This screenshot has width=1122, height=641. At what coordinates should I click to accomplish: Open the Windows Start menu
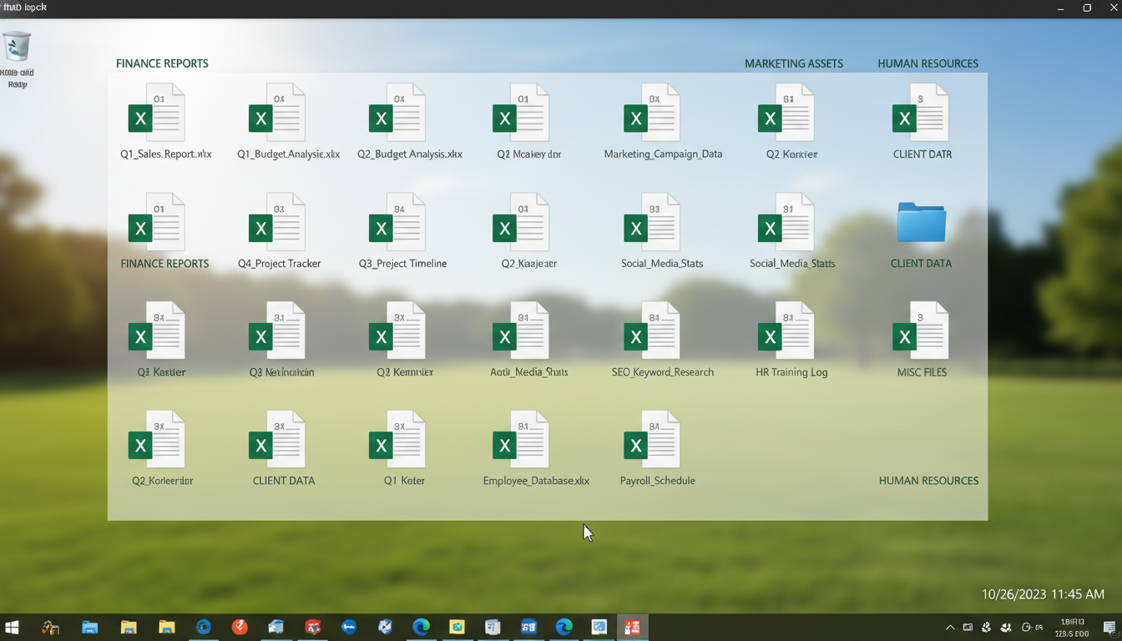pyautogui.click(x=13, y=628)
